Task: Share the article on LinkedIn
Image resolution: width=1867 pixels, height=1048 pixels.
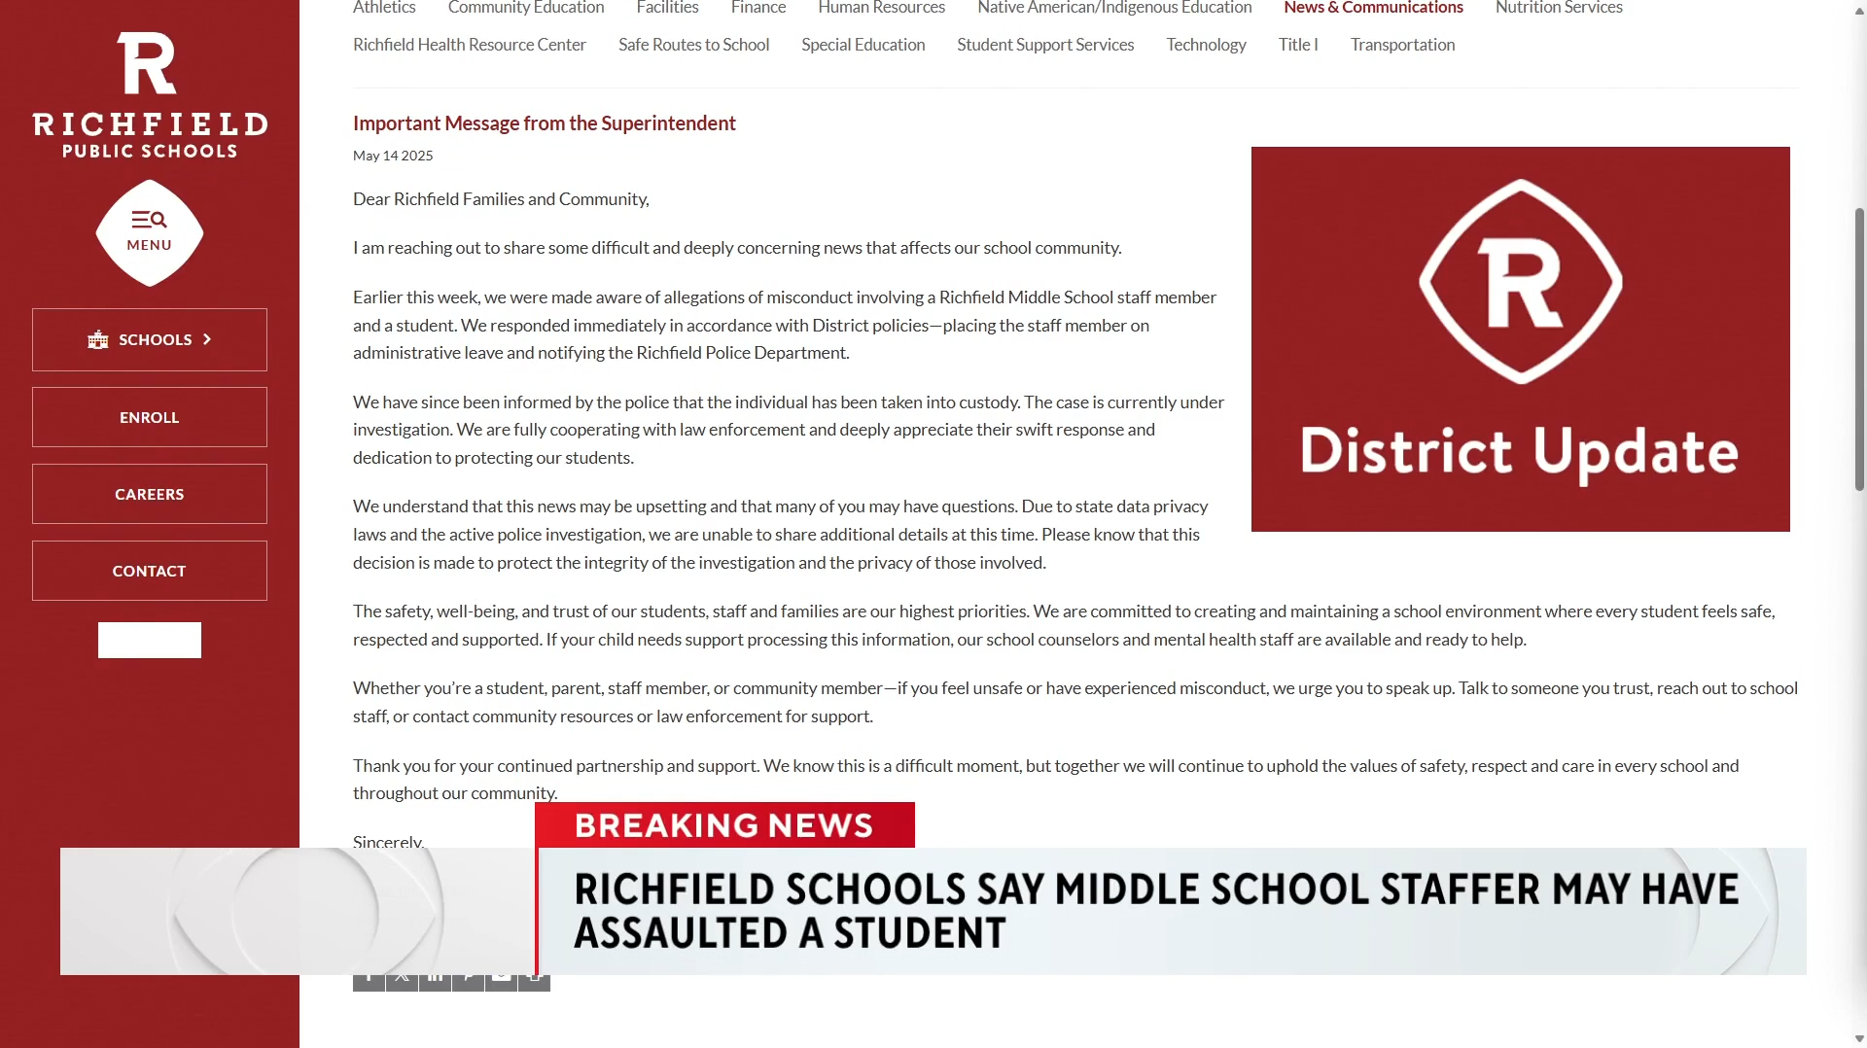Action: [435, 982]
